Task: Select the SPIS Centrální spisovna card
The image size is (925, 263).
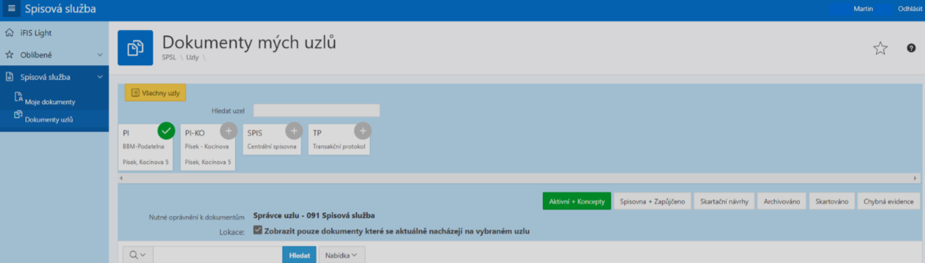Action: click(272, 140)
